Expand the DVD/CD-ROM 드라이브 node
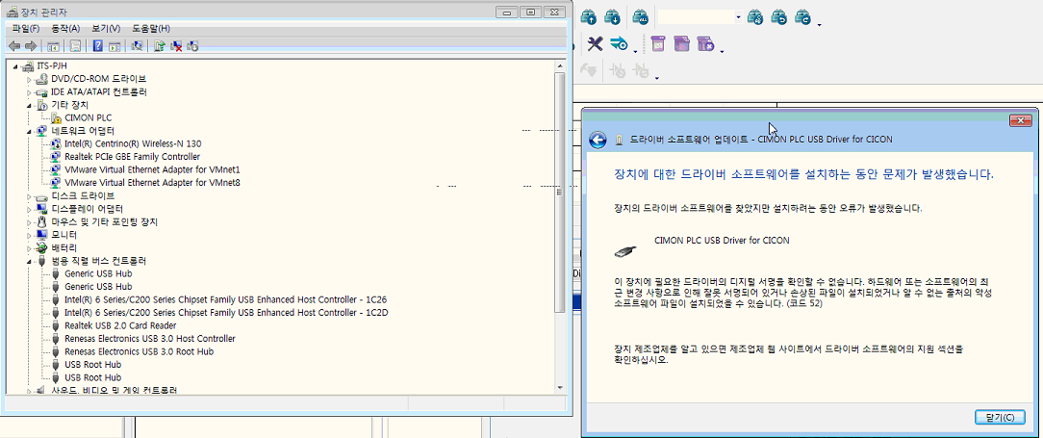Viewport: 1043px width, 438px height. click(x=29, y=79)
